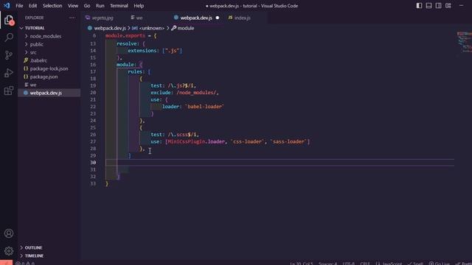Expand the node_modules folder
This screenshot has height=265, width=472.
click(27, 36)
